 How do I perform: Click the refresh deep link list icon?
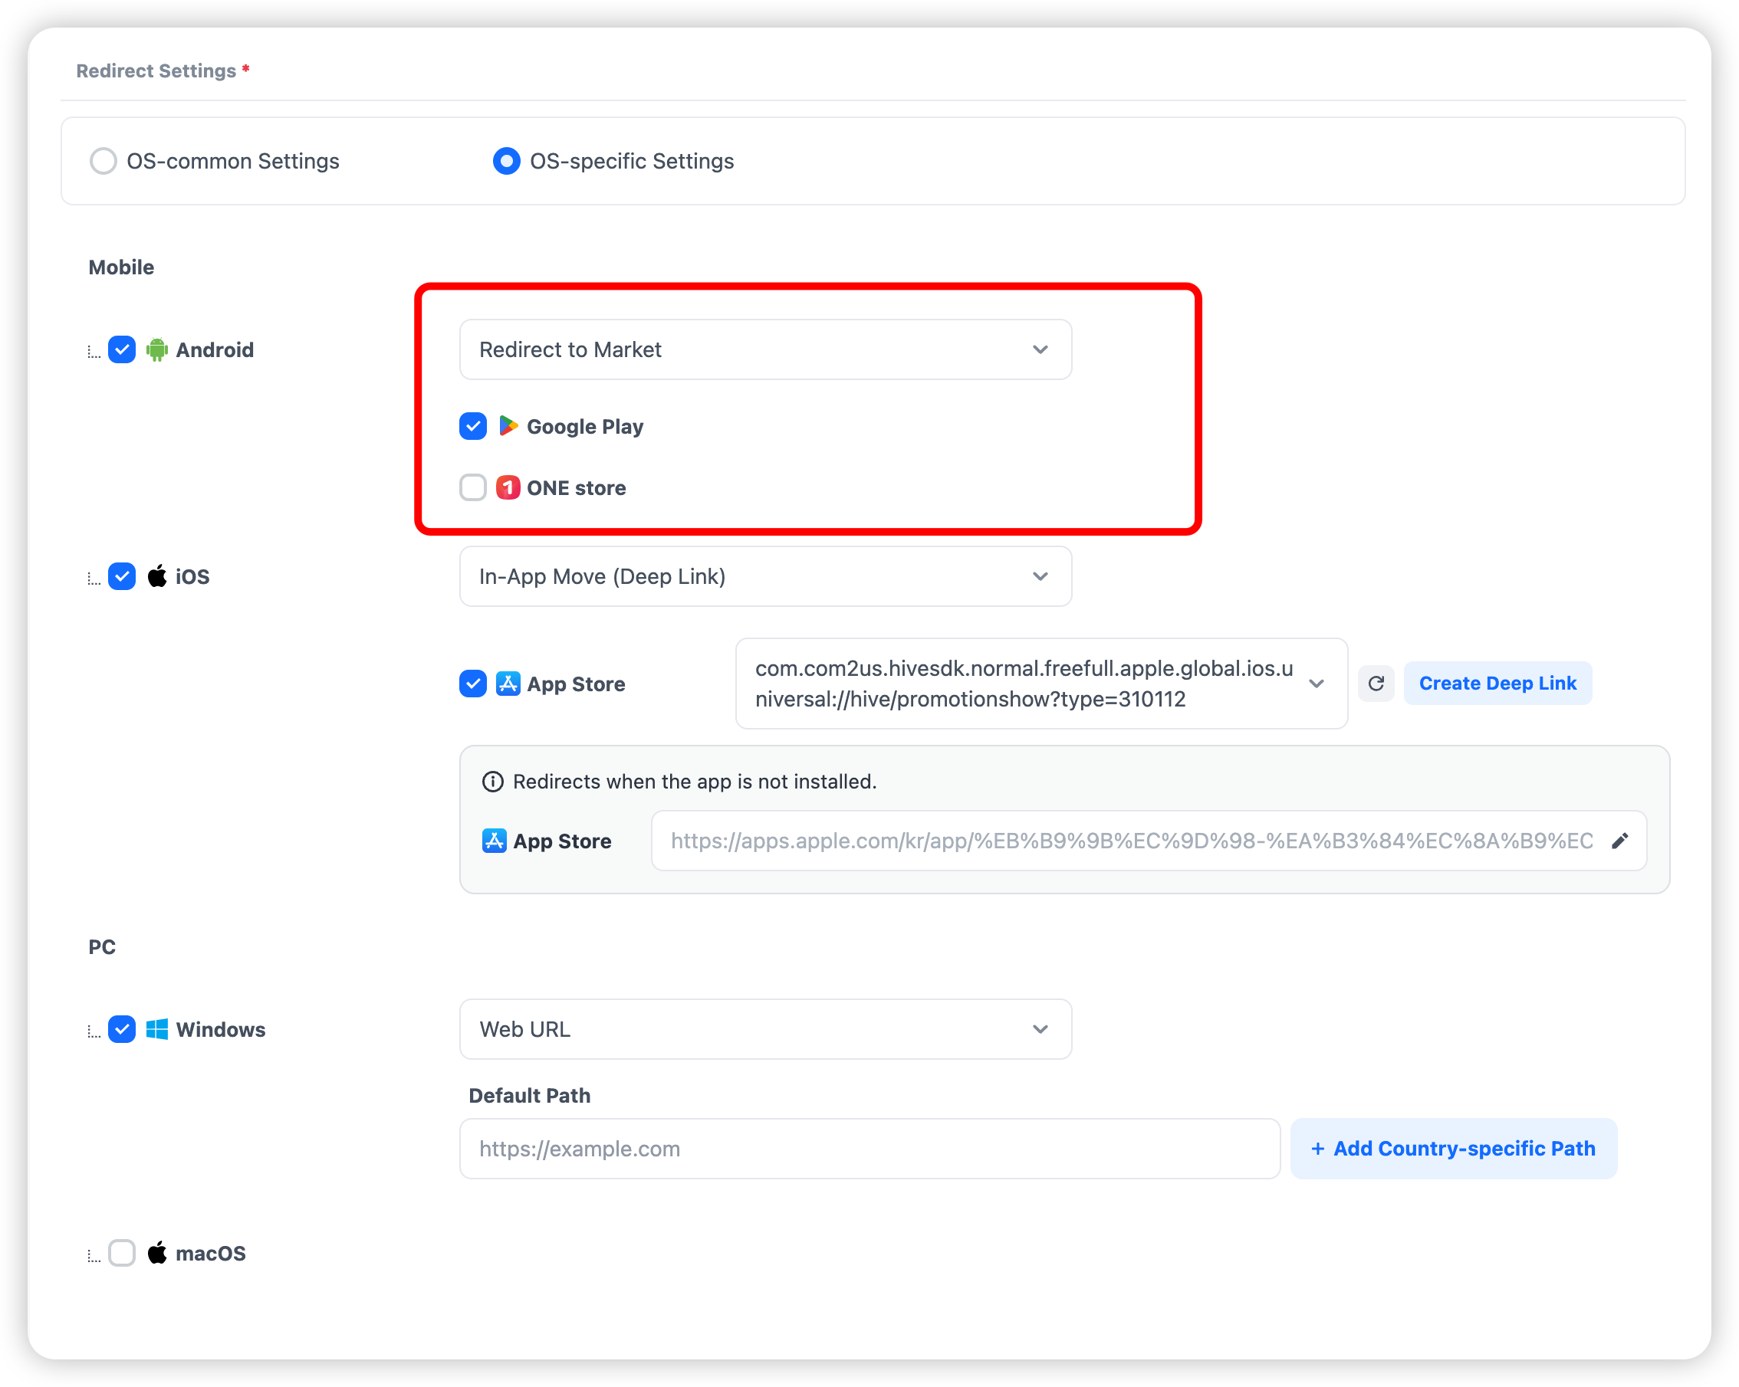[1376, 684]
